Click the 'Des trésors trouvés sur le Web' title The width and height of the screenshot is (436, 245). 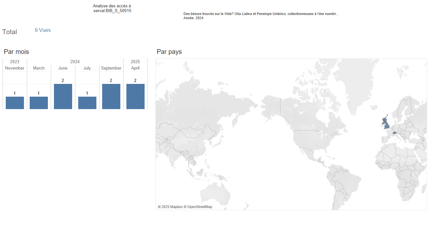[x=261, y=14]
